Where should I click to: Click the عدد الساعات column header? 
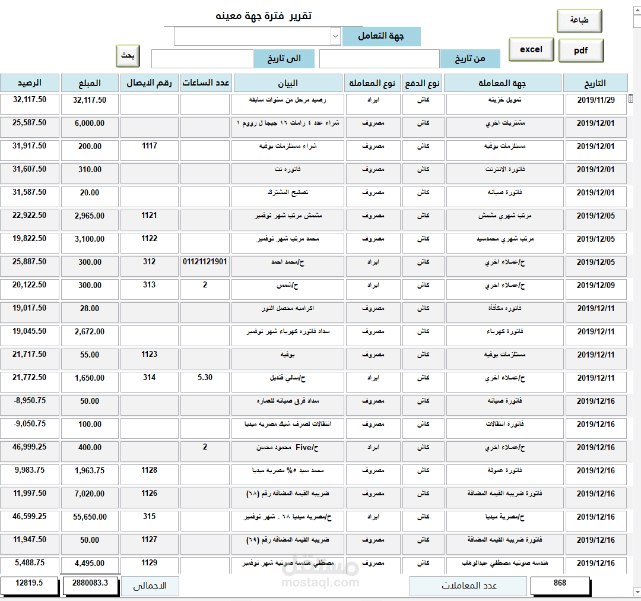tap(206, 83)
